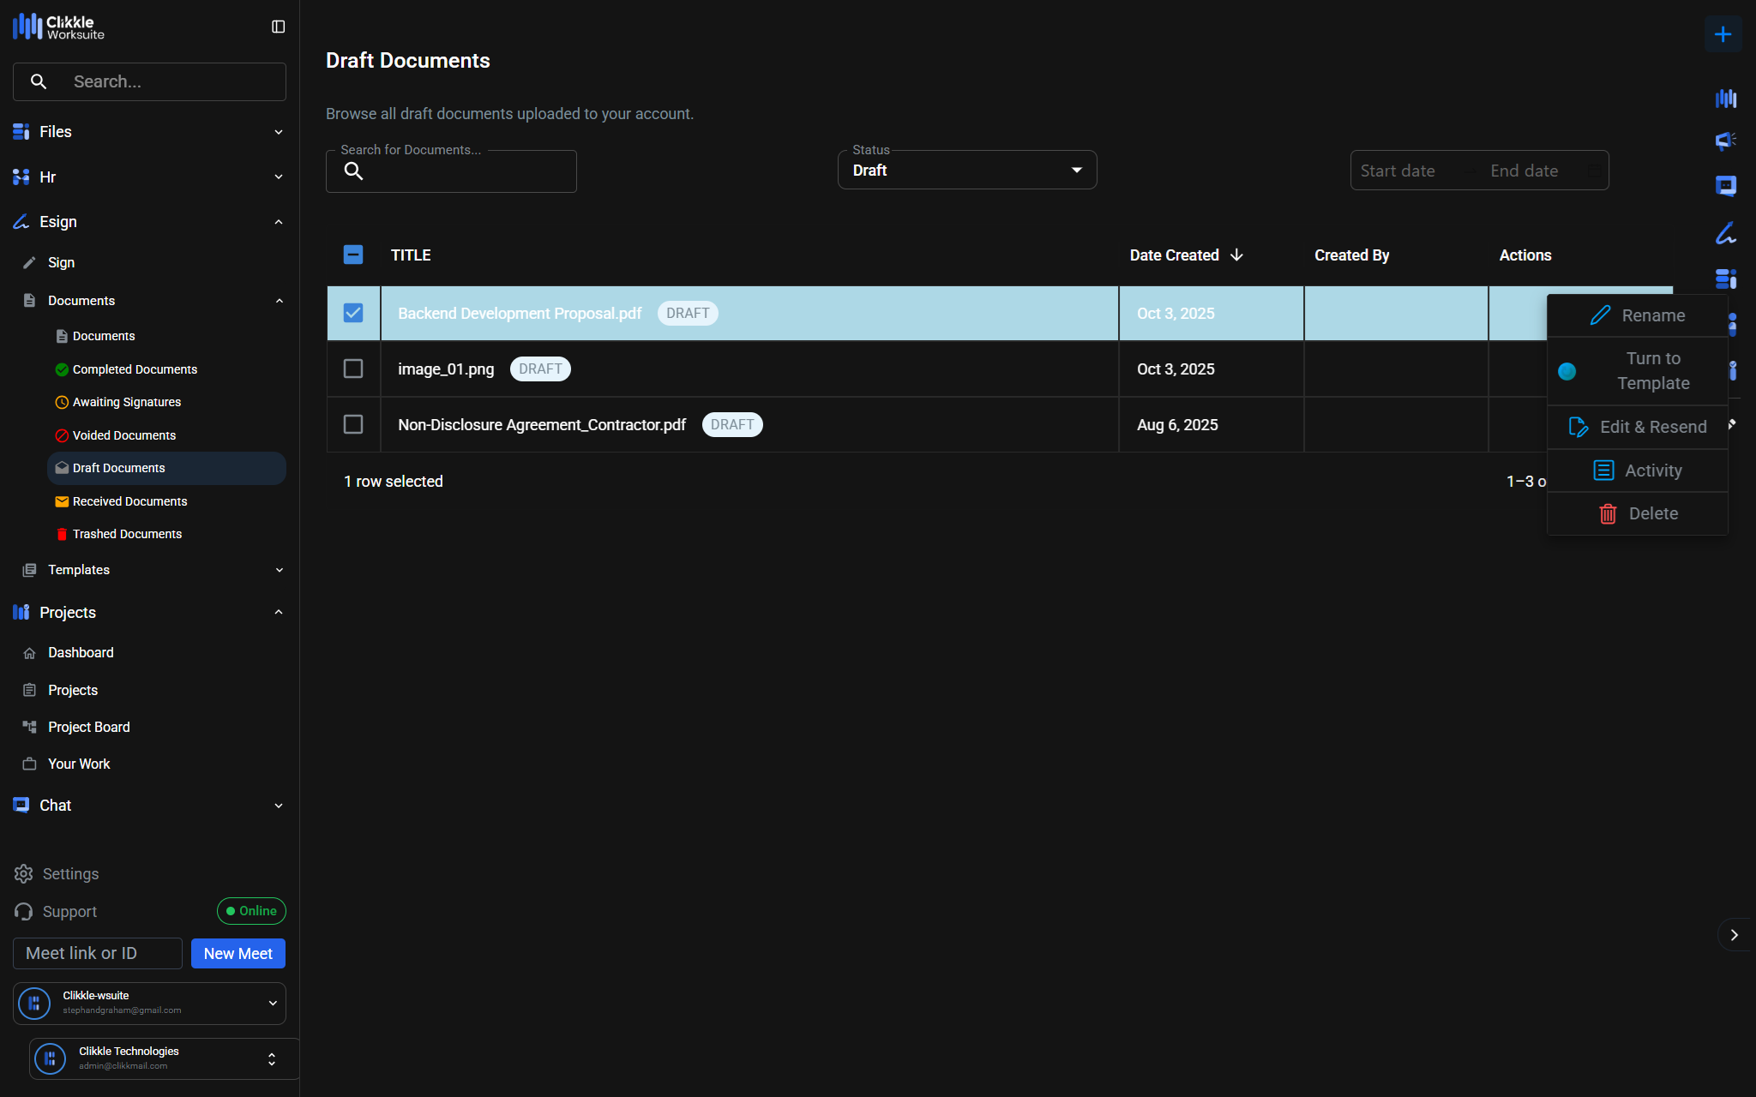Image resolution: width=1756 pixels, height=1097 pixels.
Task: Click the blue plus icon top right
Action: click(x=1723, y=34)
